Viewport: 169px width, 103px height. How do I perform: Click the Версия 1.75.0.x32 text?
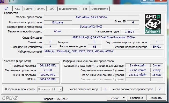[x=56, y=99]
